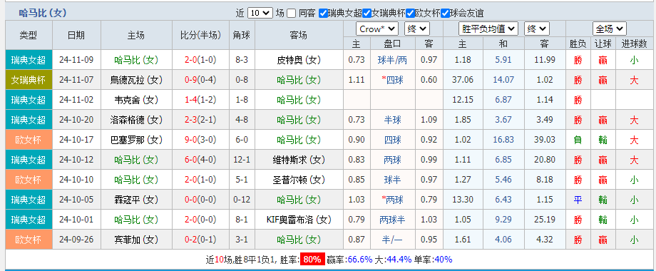Click the *四球 handicap on 24-11-07
This screenshot has width=656, height=271.
tap(392, 80)
